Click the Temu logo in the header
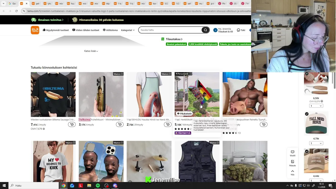336x189 pixels. 35,30
